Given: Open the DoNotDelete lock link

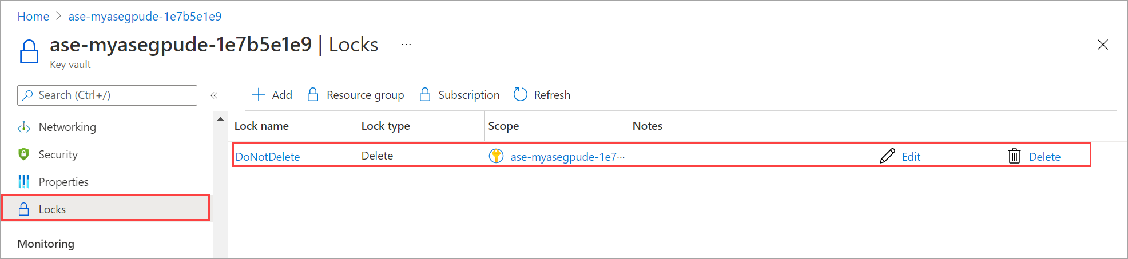Looking at the screenshot, I should pyautogui.click(x=268, y=157).
